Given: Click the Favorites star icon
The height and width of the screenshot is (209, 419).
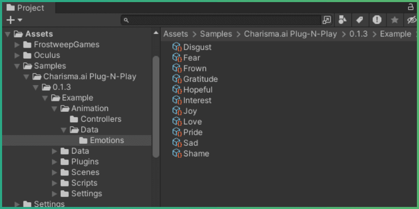Looking at the screenshot, I should [x=394, y=20].
